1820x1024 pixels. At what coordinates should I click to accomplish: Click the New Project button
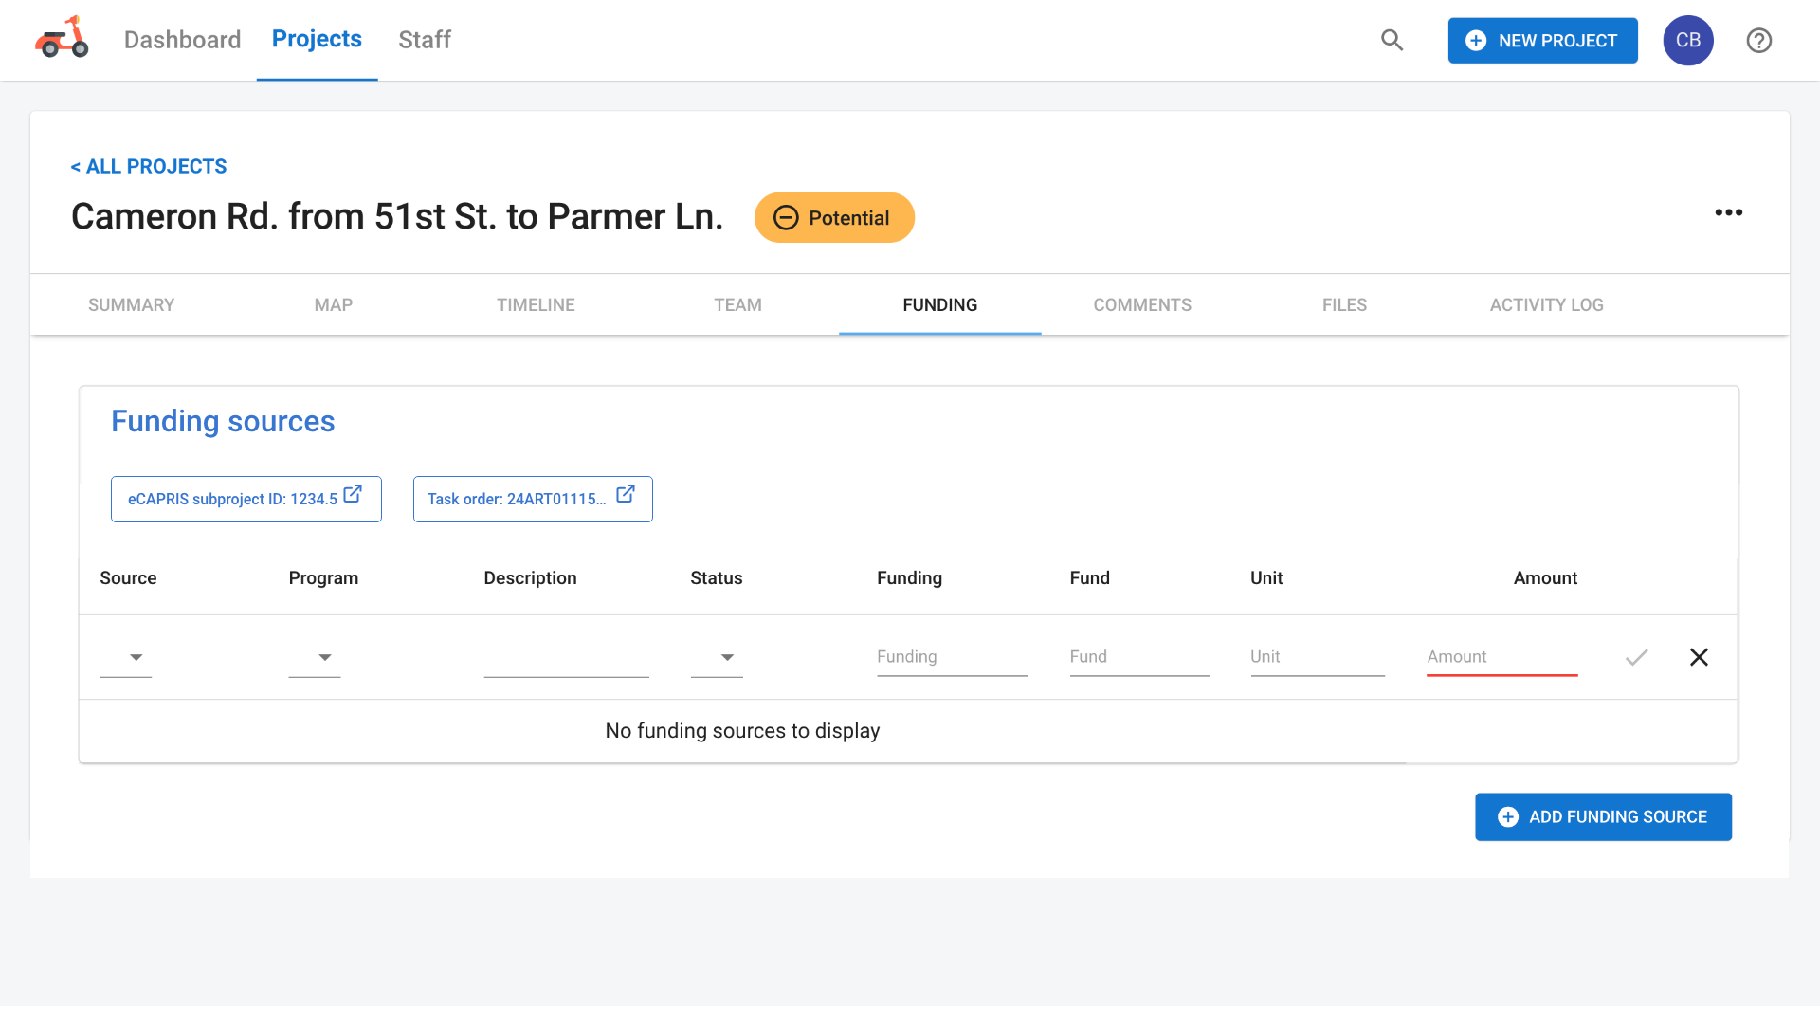[1542, 41]
